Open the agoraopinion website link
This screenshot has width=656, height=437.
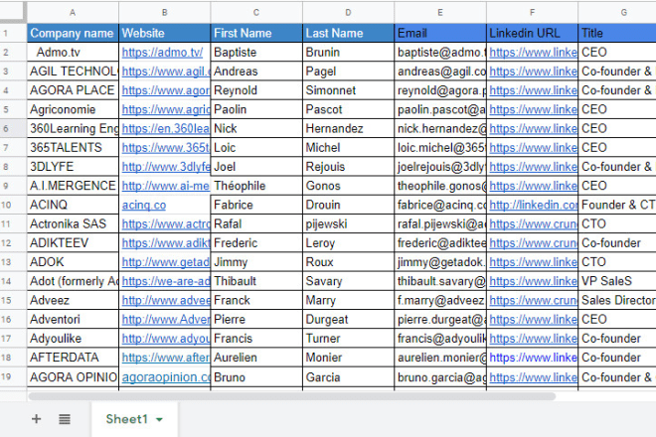click(166, 377)
